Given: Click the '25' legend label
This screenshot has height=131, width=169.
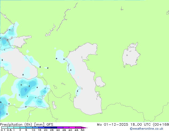Looking at the screenshot, I should click(x=52, y=130).
